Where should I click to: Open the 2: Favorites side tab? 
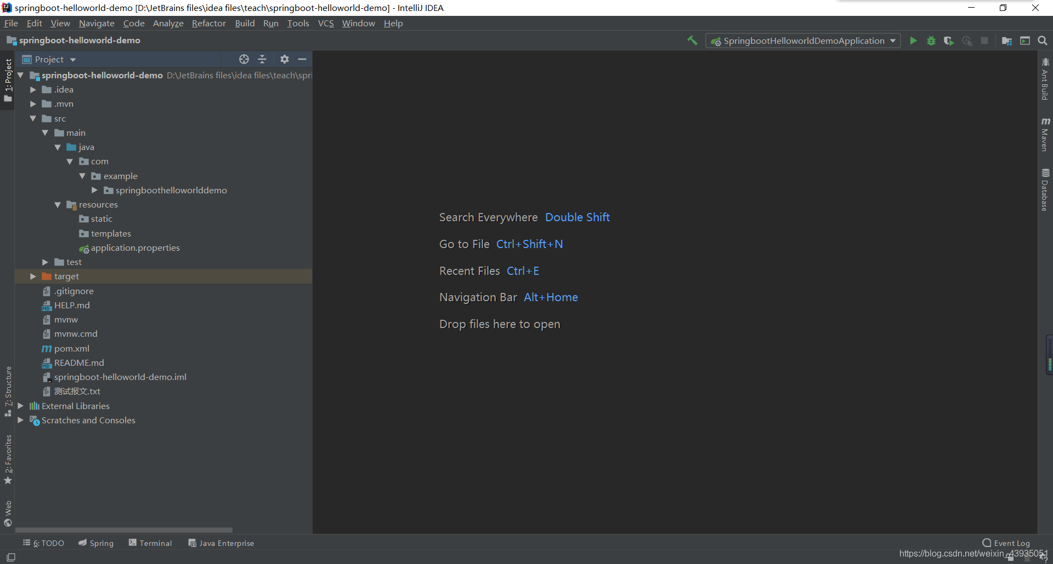(x=8, y=459)
